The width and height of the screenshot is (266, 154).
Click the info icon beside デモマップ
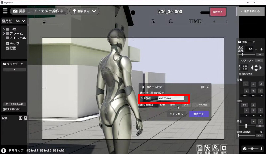click(4, 151)
